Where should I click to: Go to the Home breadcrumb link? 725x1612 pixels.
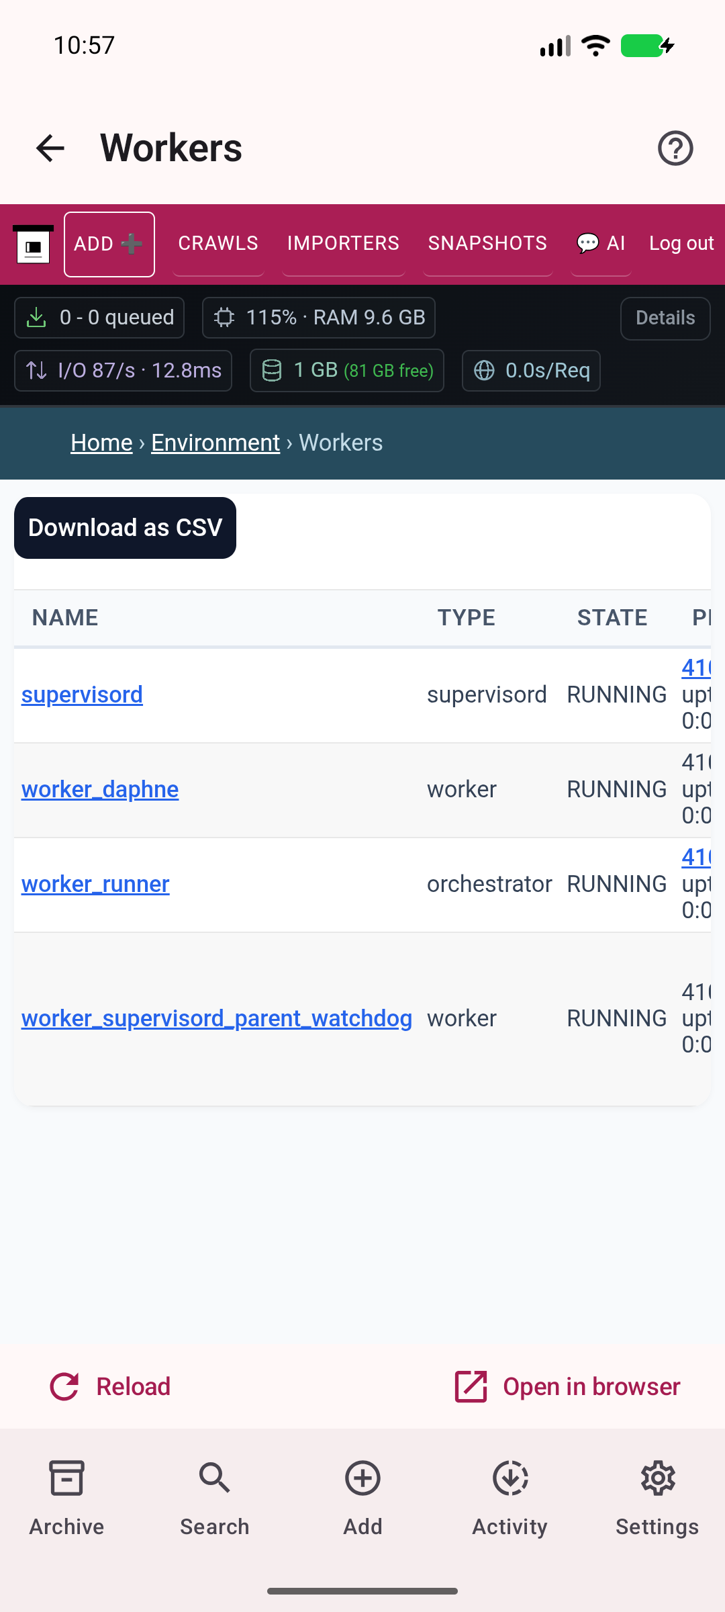point(102,443)
